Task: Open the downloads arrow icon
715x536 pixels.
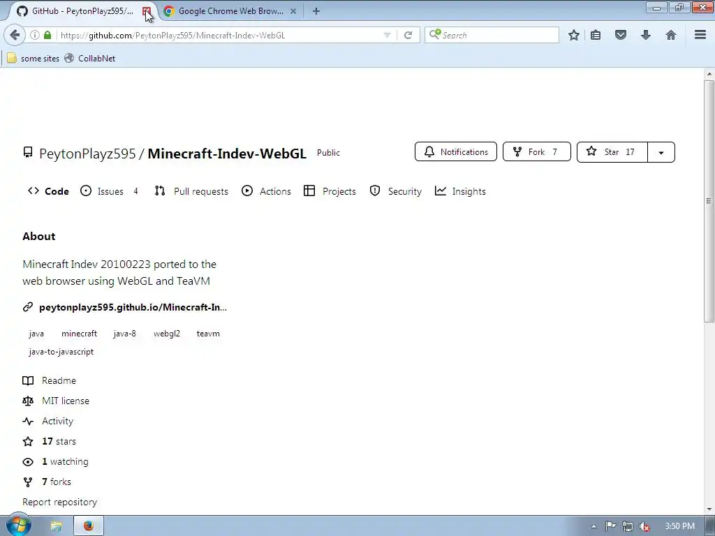Action: tap(646, 35)
